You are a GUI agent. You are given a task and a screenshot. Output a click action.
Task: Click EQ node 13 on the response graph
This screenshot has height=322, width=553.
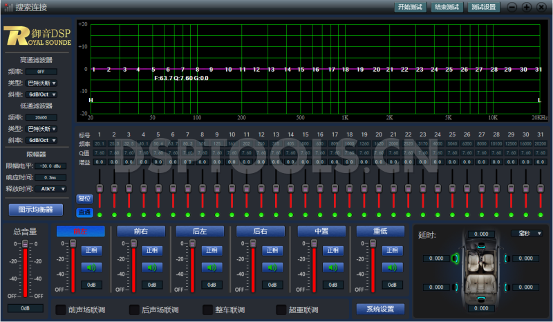pyautogui.click(x=271, y=70)
